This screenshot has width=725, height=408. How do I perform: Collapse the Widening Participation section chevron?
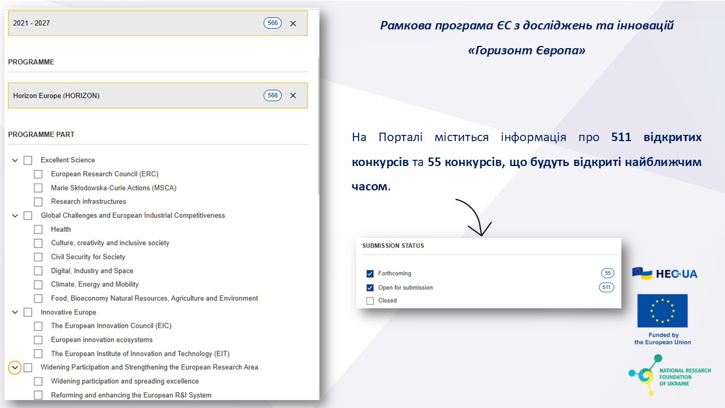15,368
